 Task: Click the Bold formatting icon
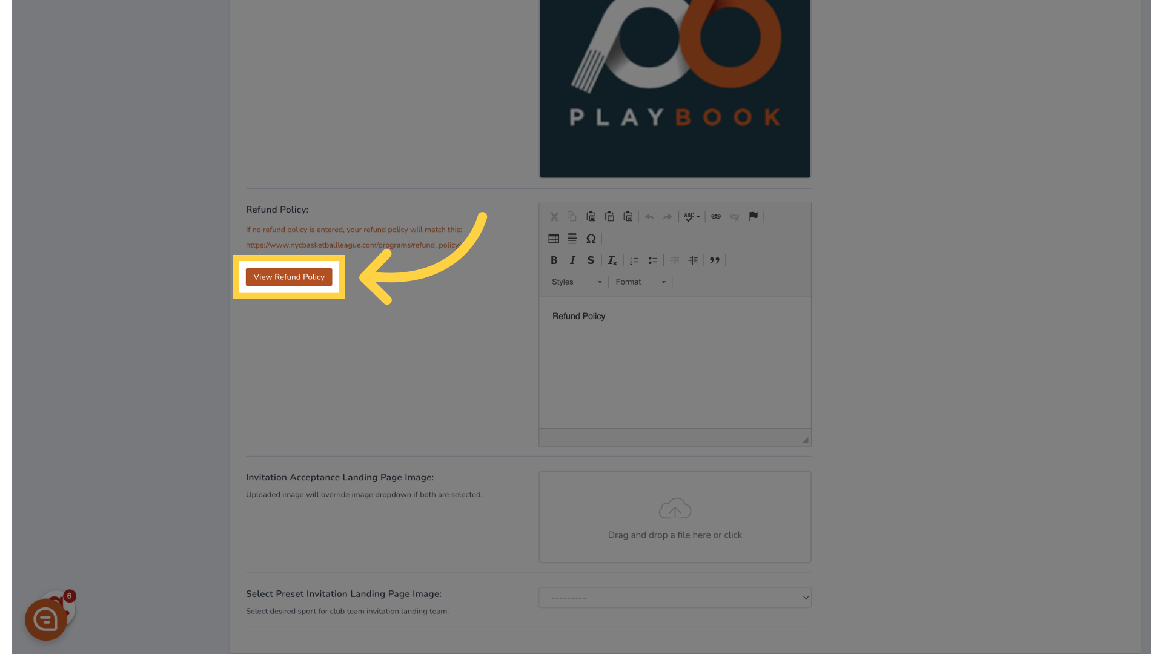(x=554, y=260)
